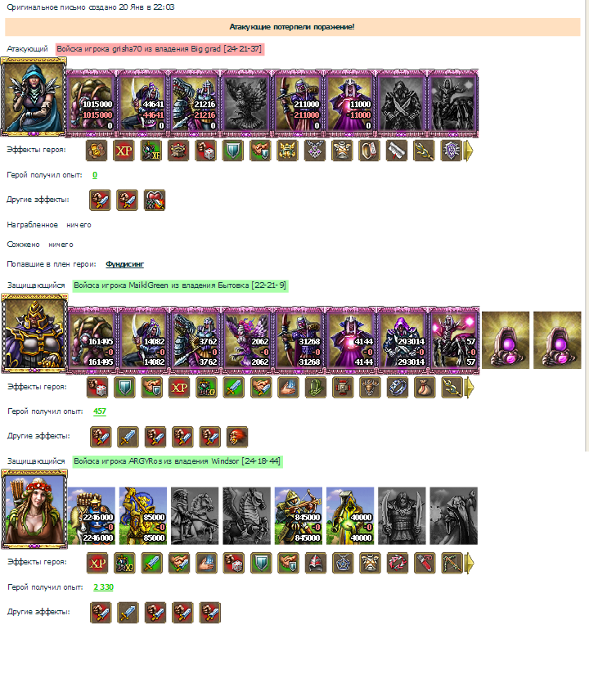Expand more ARGYRos hero effects with yellow arrow
The width and height of the screenshot is (589, 674).
(x=470, y=564)
